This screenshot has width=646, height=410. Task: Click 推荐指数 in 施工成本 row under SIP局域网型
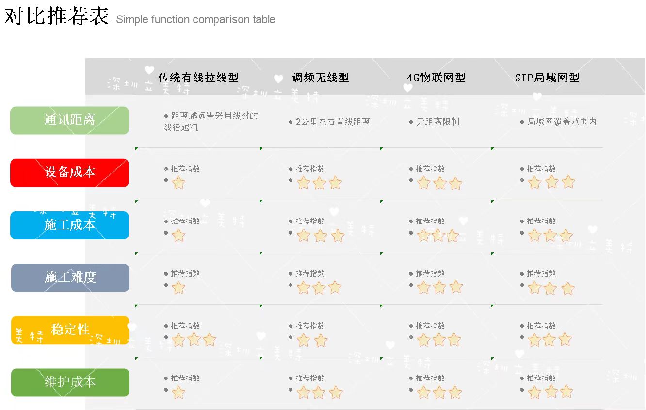tap(541, 221)
